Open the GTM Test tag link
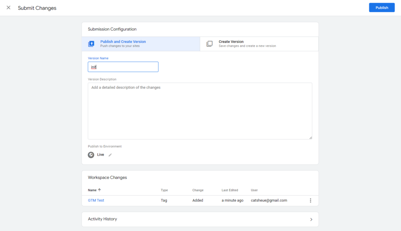 (x=96, y=201)
